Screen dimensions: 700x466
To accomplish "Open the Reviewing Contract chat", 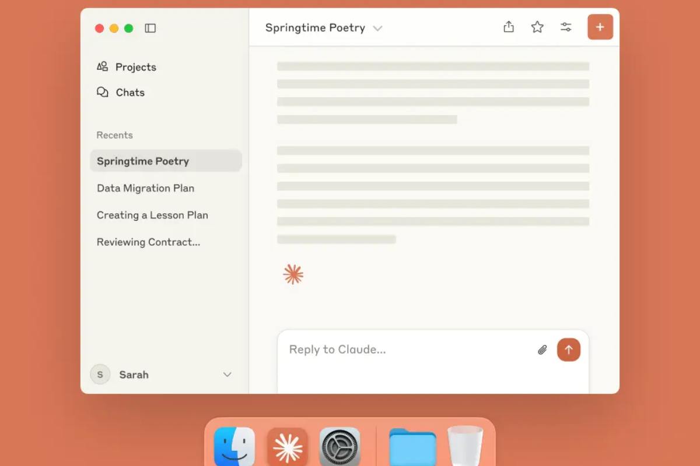I will coord(148,242).
